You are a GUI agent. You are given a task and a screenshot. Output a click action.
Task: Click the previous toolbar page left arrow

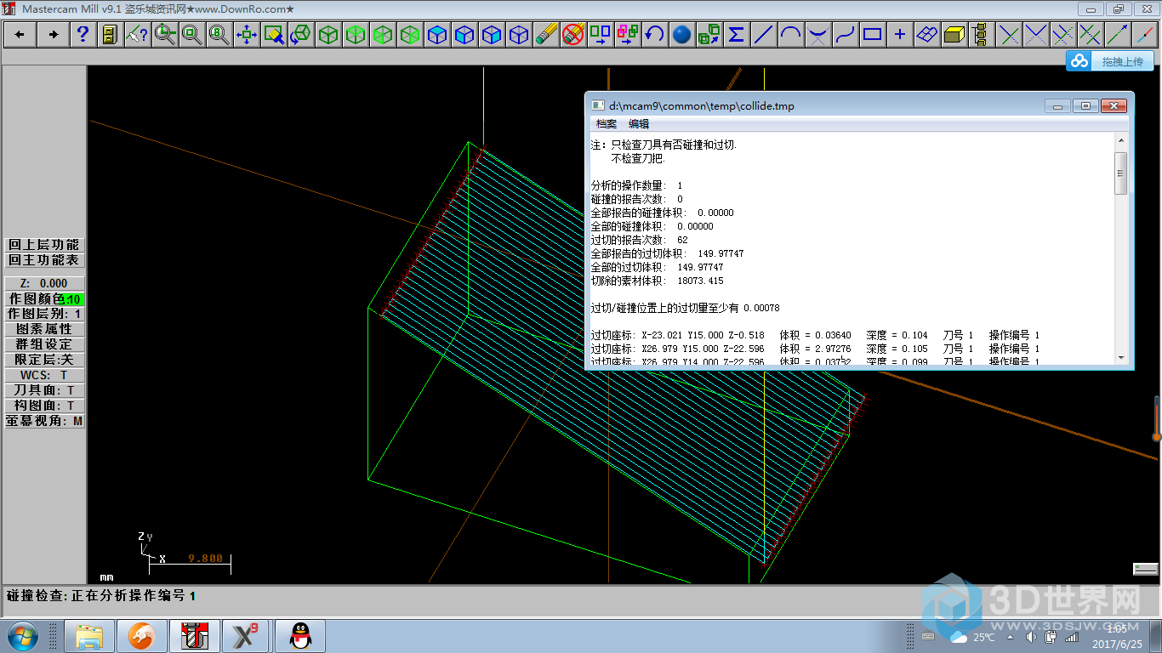[x=20, y=35]
